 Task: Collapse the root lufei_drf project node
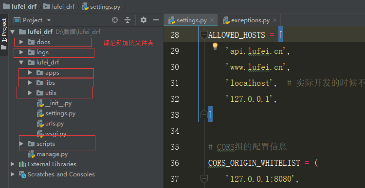tap(13, 32)
